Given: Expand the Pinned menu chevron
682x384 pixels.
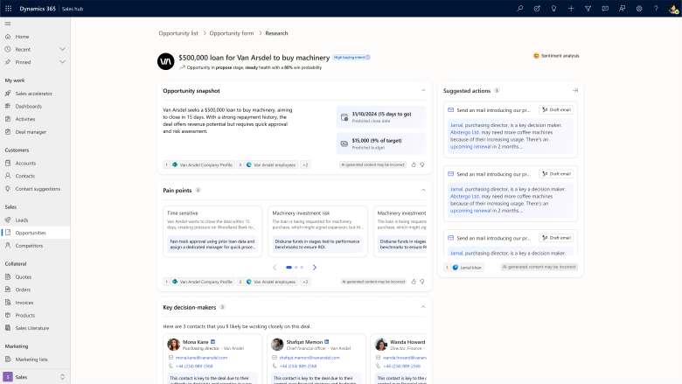Looking at the screenshot, I should click(x=62, y=62).
